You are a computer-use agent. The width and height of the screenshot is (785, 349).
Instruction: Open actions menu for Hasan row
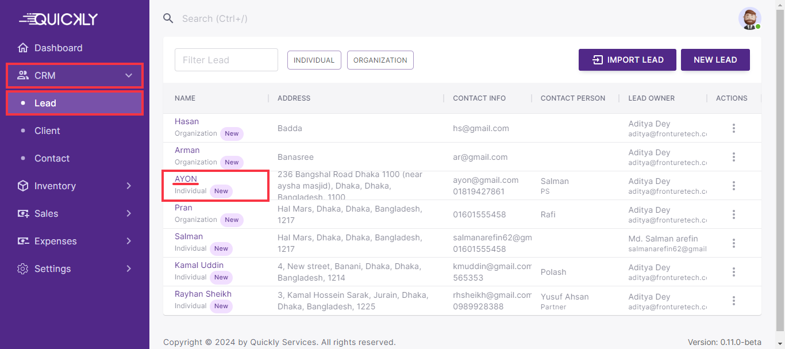pyautogui.click(x=733, y=128)
